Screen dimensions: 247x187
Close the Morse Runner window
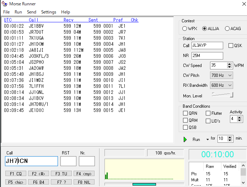tap(244, 4)
